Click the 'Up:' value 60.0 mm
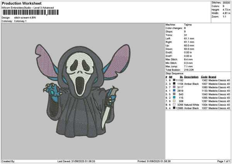 (x=189, y=46)
